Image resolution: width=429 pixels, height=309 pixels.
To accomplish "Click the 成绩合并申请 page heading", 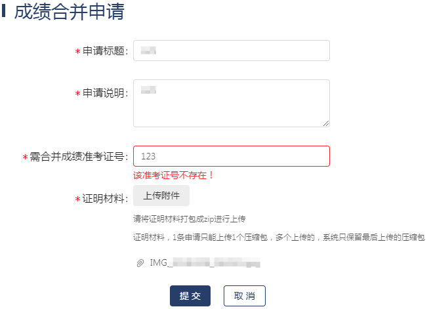I will coord(69,12).
